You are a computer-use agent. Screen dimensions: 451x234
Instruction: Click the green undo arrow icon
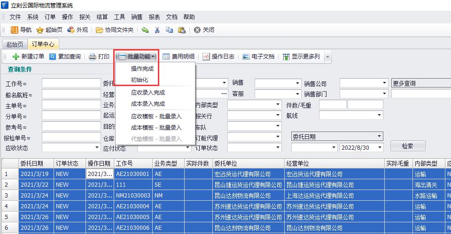click(145, 30)
